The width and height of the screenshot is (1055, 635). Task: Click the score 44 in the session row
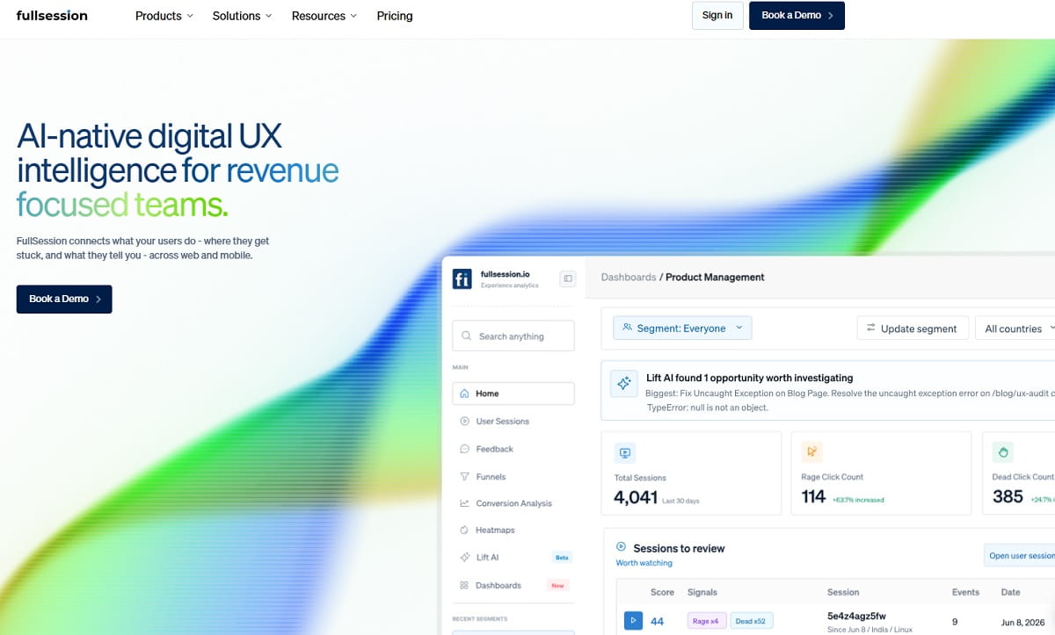(x=657, y=621)
